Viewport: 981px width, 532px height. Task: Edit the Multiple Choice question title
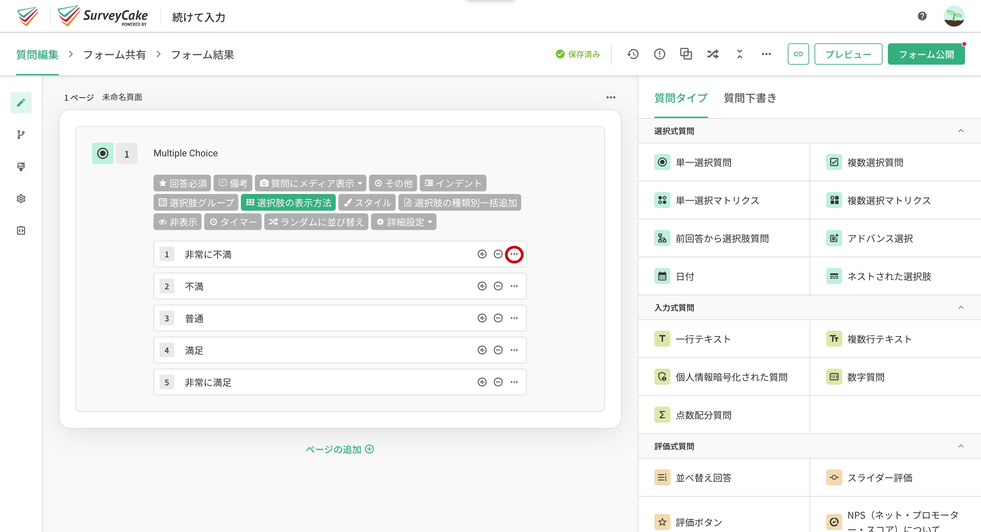click(186, 153)
